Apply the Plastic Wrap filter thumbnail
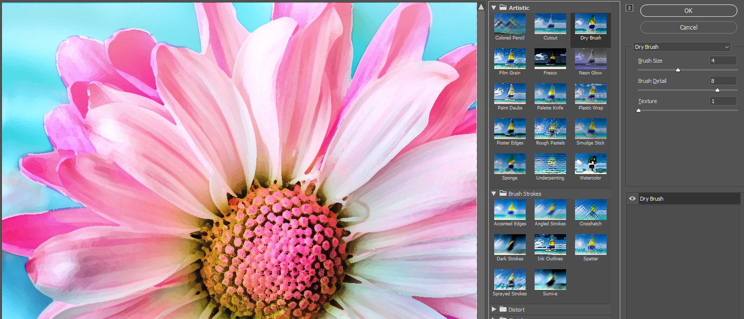 [591, 94]
